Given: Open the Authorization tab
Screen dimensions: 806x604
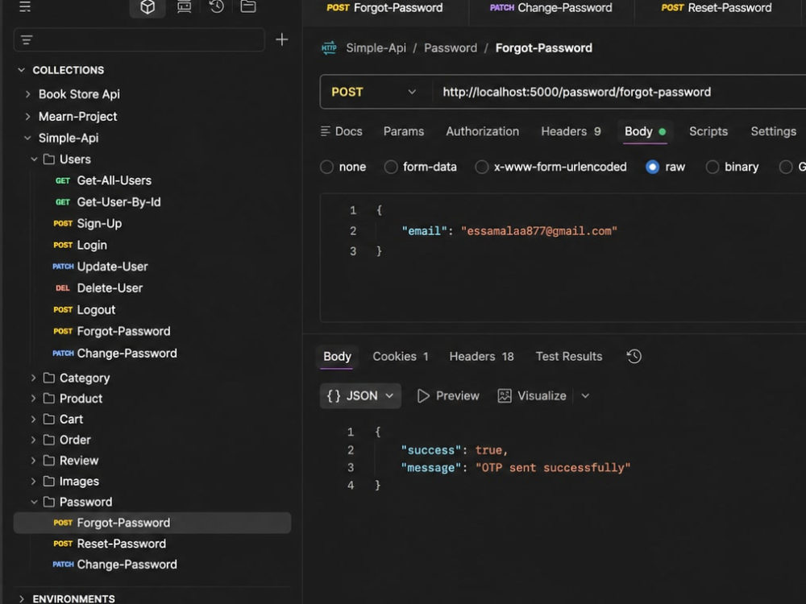Looking at the screenshot, I should [x=482, y=131].
